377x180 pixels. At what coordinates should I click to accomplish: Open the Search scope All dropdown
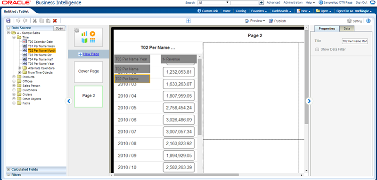pos(214,2)
